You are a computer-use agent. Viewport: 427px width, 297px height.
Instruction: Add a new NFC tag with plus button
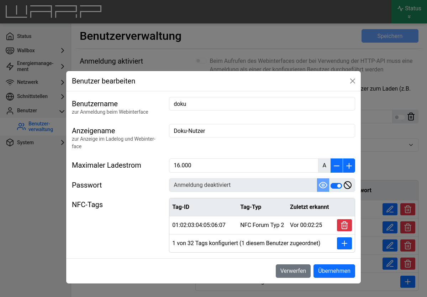point(344,243)
